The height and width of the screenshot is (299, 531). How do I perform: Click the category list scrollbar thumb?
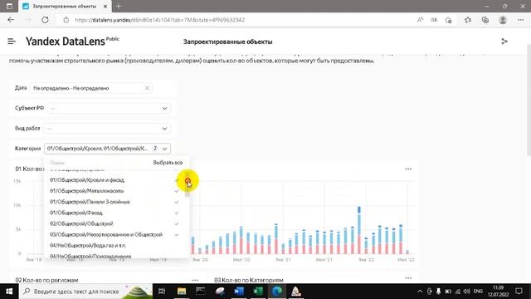click(x=188, y=184)
